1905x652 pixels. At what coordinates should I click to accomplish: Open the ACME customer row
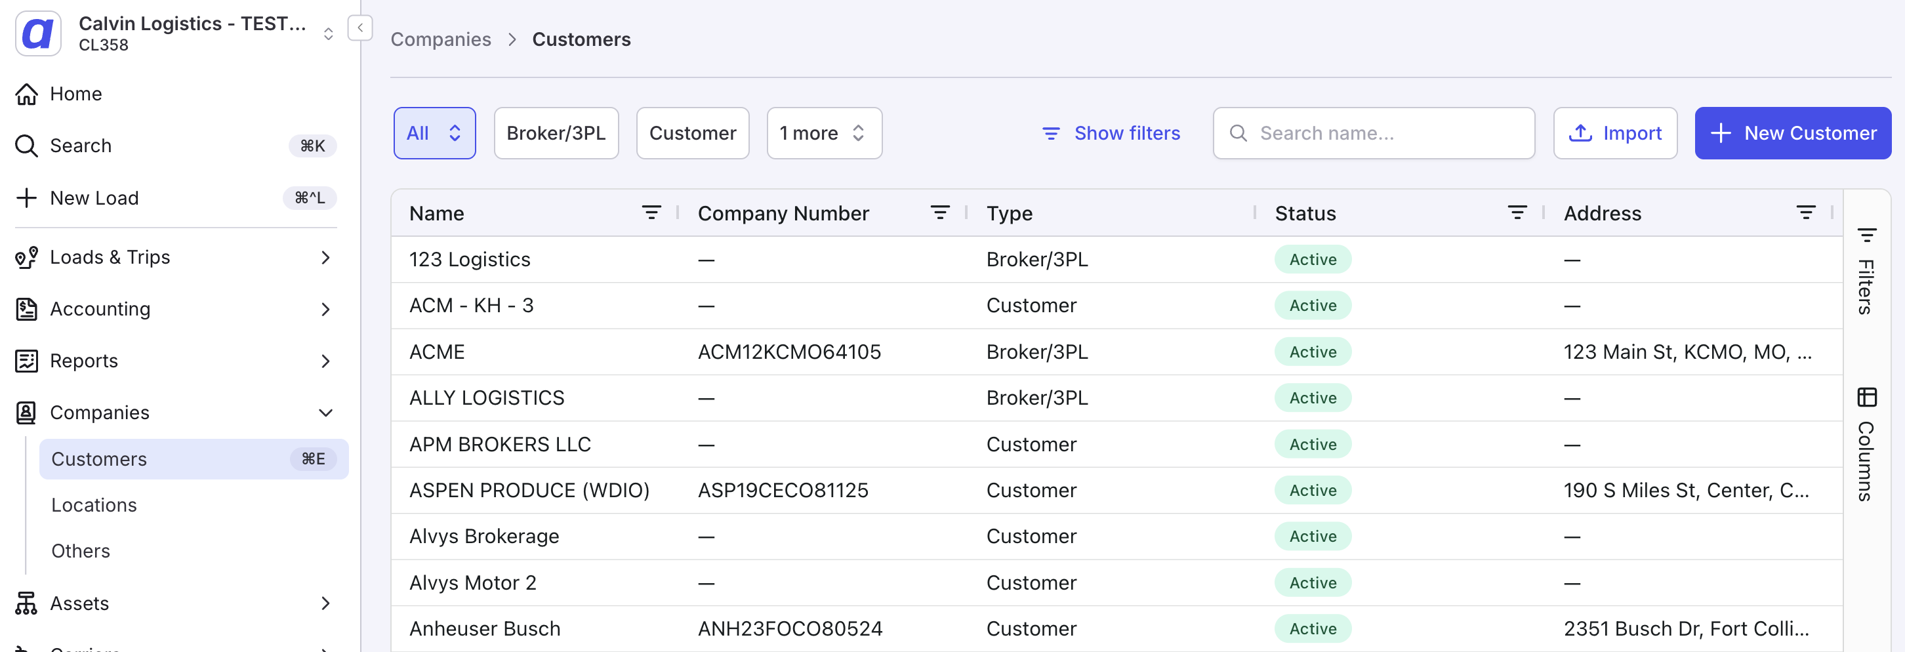[x=1116, y=352]
